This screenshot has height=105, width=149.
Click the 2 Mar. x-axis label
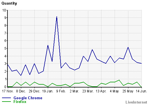[x=74, y=91]
